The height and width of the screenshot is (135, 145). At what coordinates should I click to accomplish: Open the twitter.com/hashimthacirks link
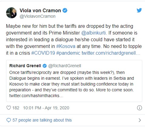click(x=36, y=96)
